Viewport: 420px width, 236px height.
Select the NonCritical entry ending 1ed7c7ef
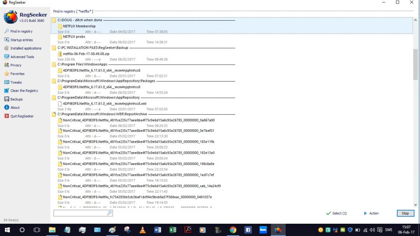click(138, 175)
